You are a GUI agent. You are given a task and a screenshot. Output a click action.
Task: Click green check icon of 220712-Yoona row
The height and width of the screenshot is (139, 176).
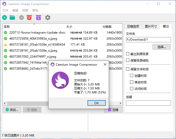pos(5,33)
